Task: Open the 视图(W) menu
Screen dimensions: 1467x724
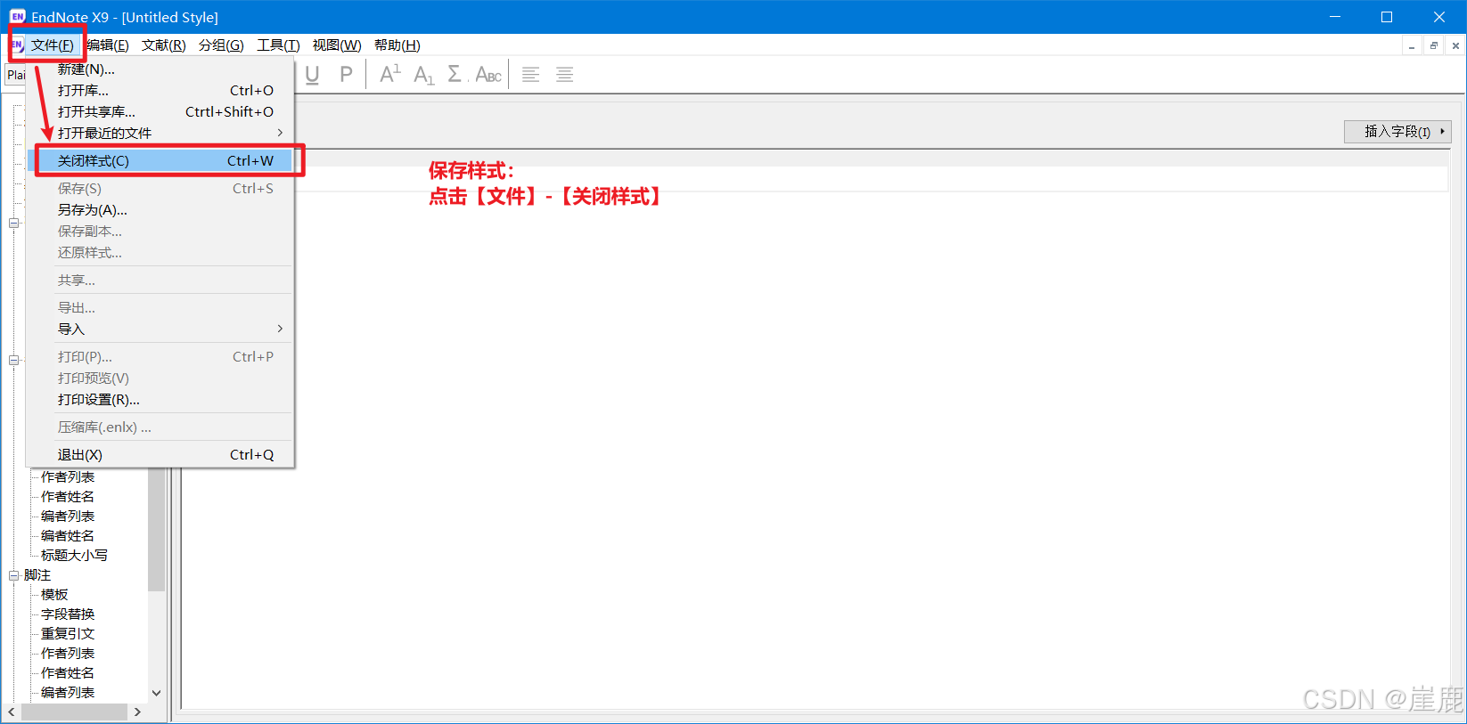Action: click(x=337, y=45)
